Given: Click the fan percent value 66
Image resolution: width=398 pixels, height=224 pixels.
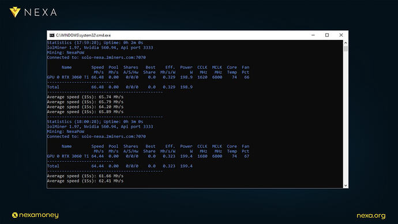Looking at the screenshot, I should click(247, 77).
